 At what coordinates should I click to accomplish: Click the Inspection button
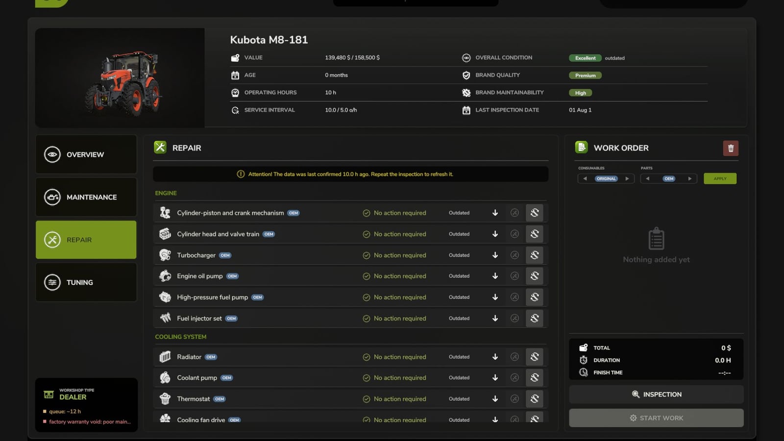click(x=656, y=394)
